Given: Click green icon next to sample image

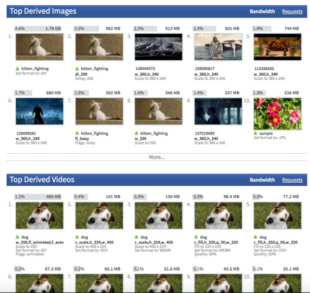Looking at the screenshot, I should click(x=255, y=133).
